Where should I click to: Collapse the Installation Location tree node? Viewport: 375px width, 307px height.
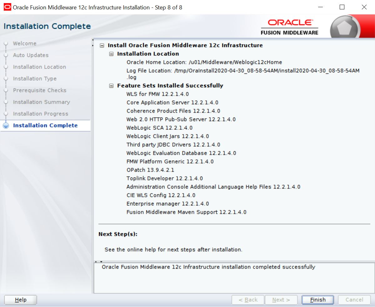111,54
